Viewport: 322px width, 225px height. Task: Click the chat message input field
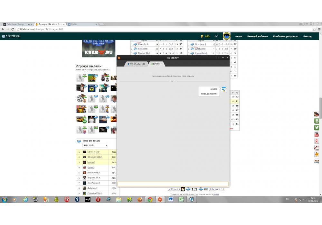173,184
